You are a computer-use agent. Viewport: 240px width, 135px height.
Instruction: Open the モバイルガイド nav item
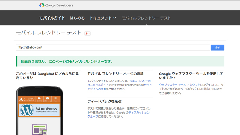pos(52,18)
